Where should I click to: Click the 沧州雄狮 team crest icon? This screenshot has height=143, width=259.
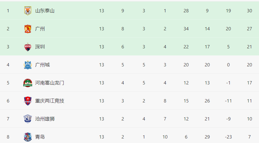click(28, 119)
